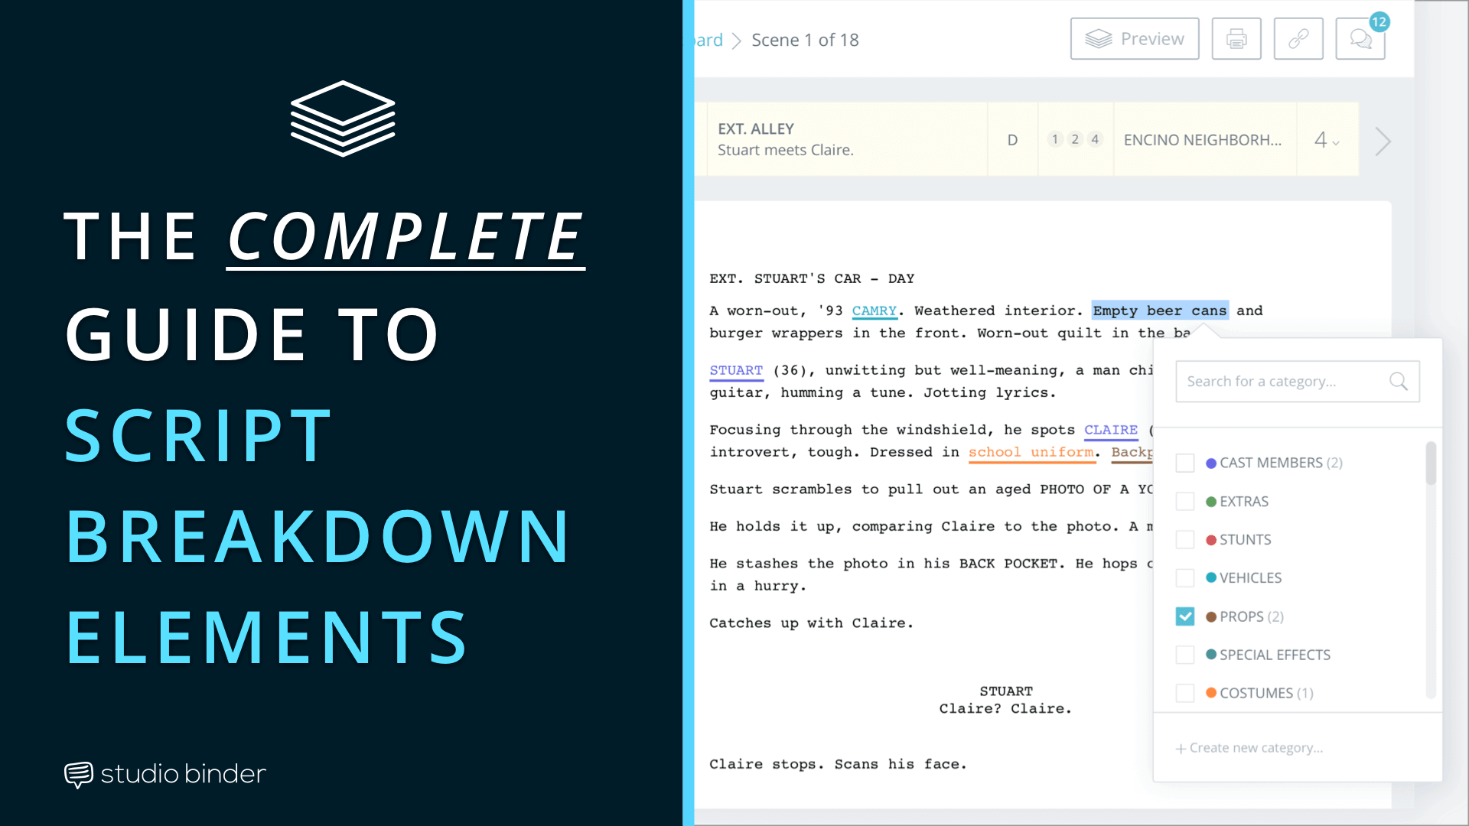Enable the COSTUMES category checkbox
The width and height of the screenshot is (1469, 826).
point(1187,693)
